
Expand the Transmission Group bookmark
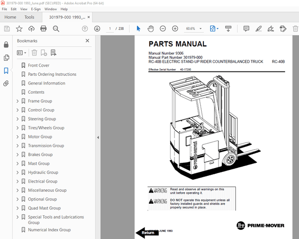17,146
